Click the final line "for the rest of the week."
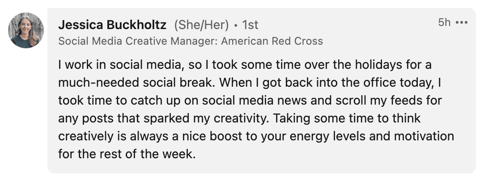Screen dimensions: 484x177 [127, 154]
